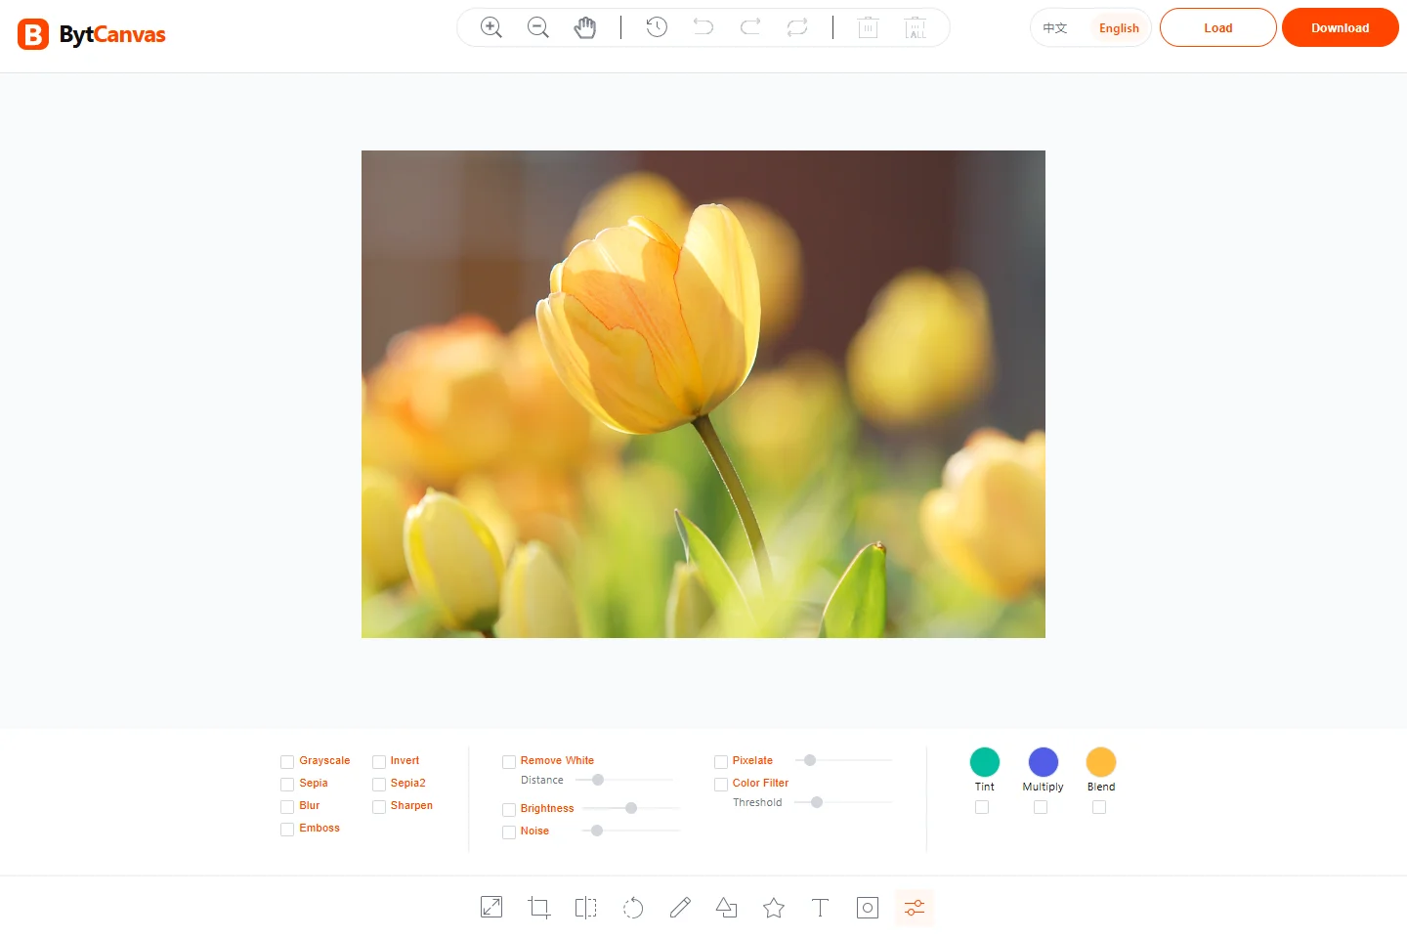Check the box under Multiply
The width and height of the screenshot is (1407, 938).
(1041, 807)
